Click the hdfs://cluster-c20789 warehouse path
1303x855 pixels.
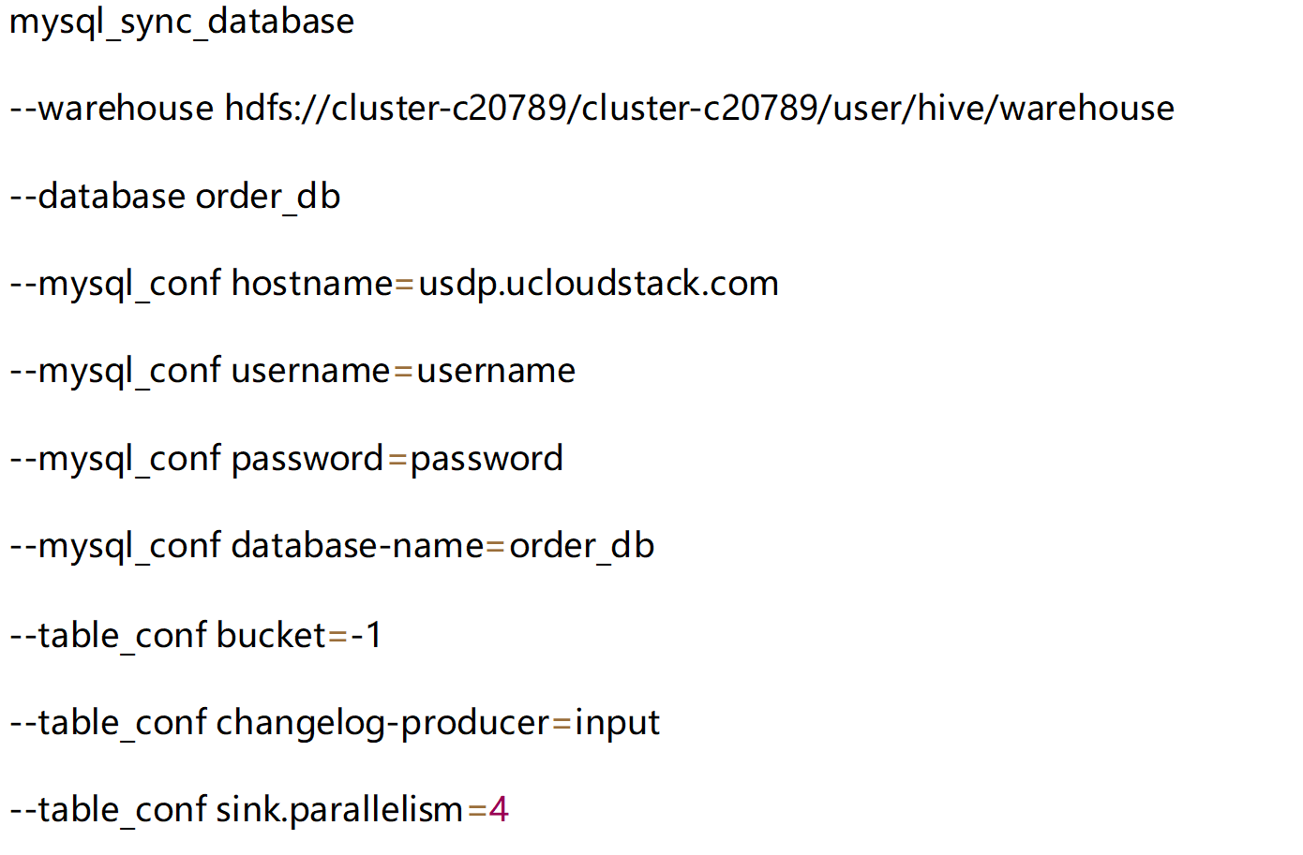click(699, 109)
